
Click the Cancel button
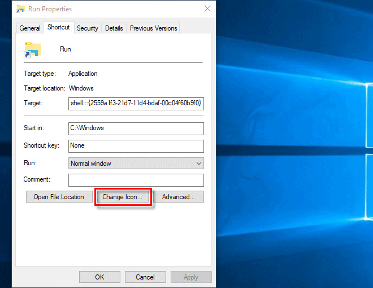pyautogui.click(x=145, y=277)
